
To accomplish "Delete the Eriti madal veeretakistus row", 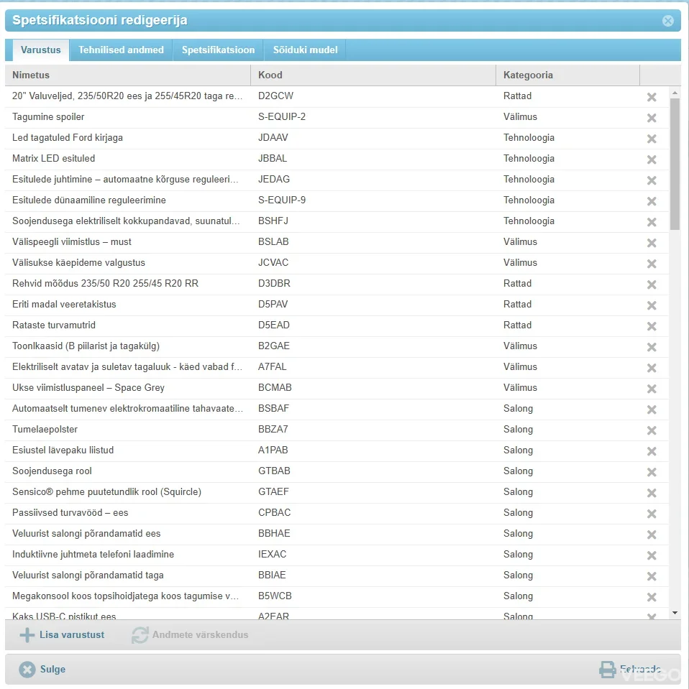I will click(x=652, y=305).
